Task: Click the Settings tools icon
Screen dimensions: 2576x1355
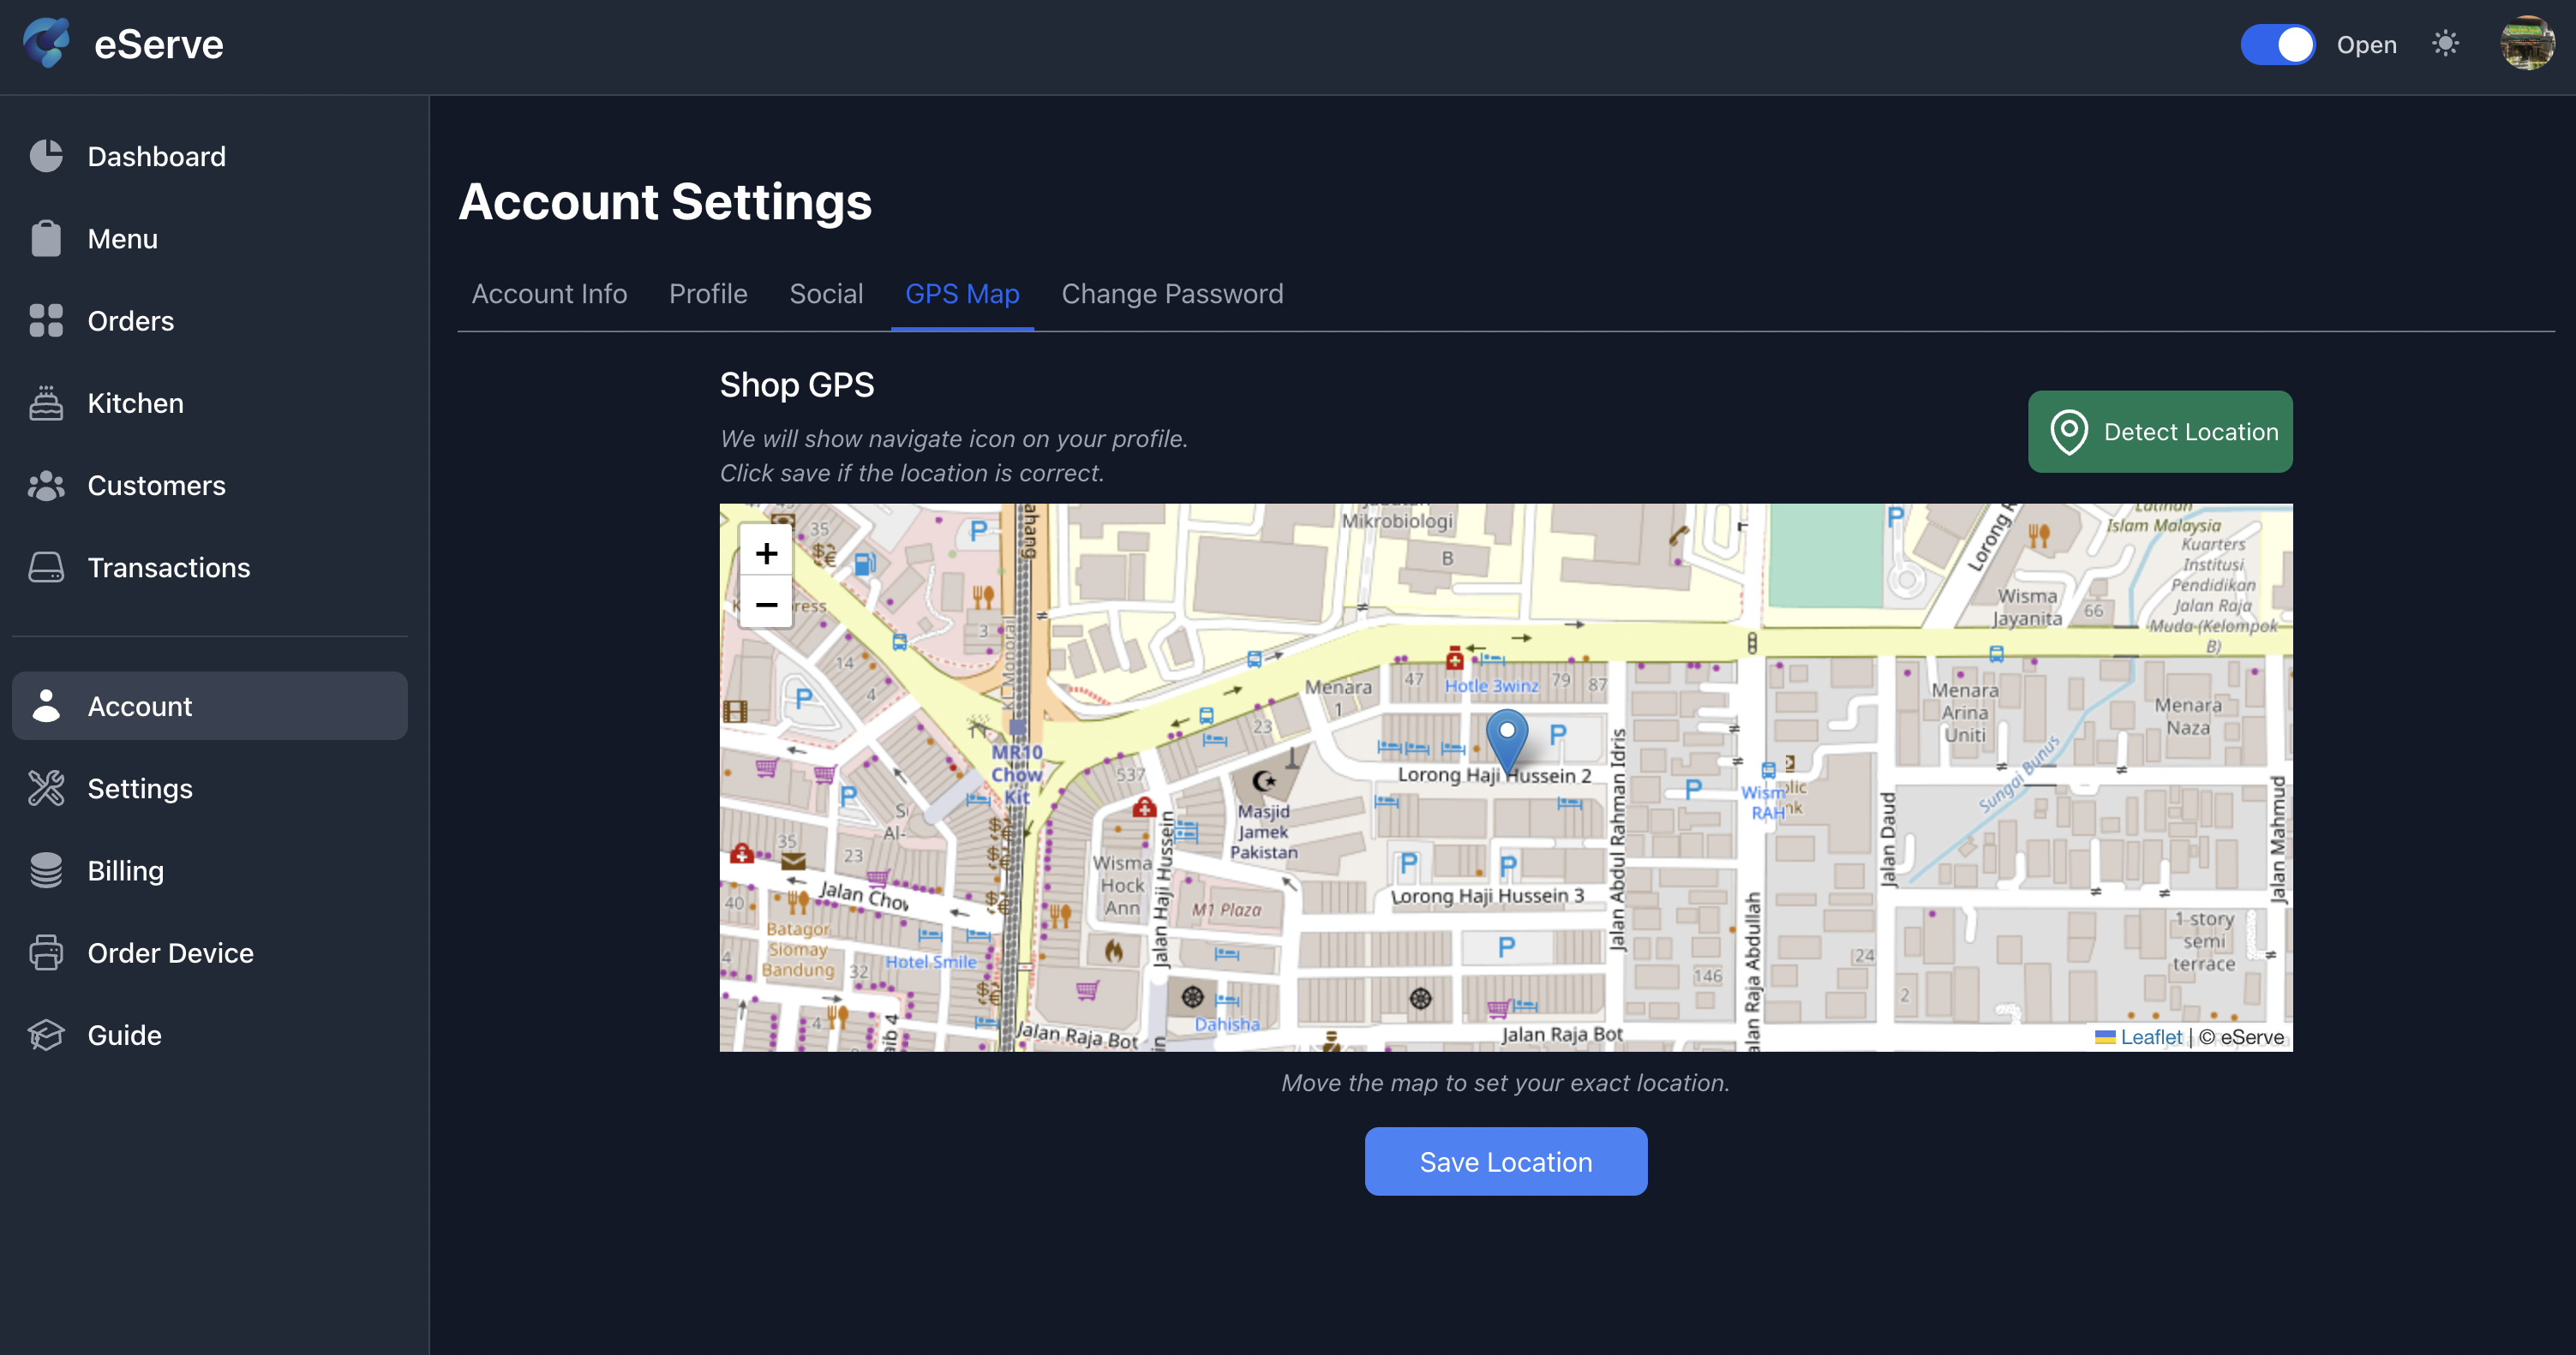Action: tap(46, 788)
